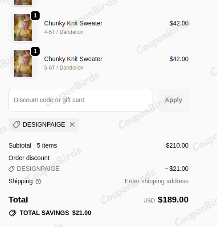Click the tag icon in DESIGNPAIGE chip
The image size is (217, 227).
16,124
